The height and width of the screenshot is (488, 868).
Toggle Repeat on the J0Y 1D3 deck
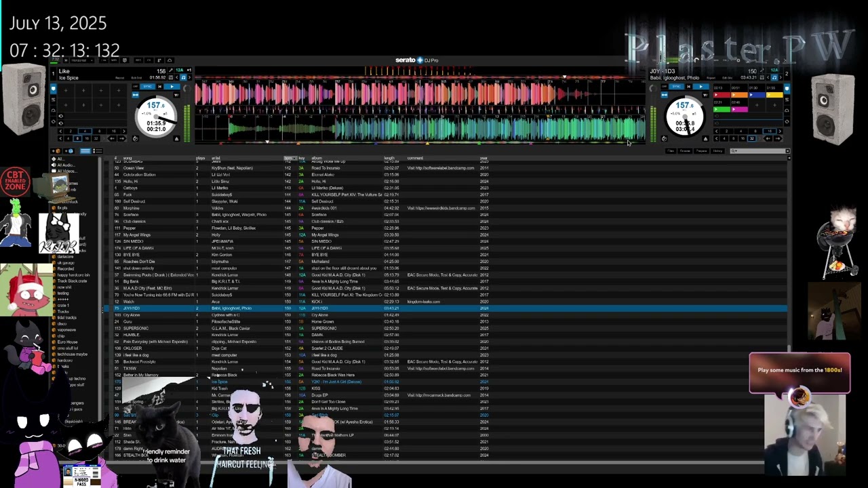coord(711,78)
